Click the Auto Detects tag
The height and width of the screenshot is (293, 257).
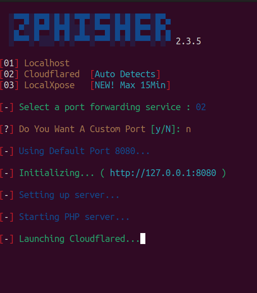click(x=125, y=74)
